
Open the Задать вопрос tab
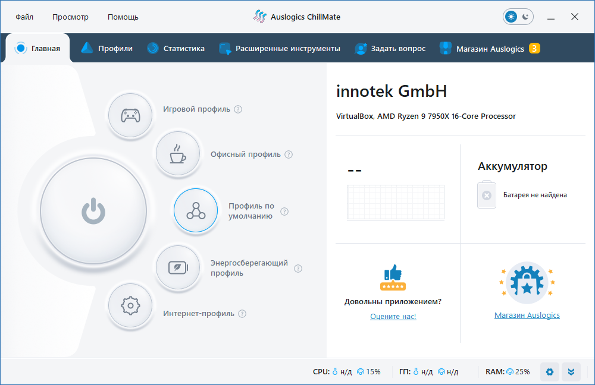coord(390,48)
